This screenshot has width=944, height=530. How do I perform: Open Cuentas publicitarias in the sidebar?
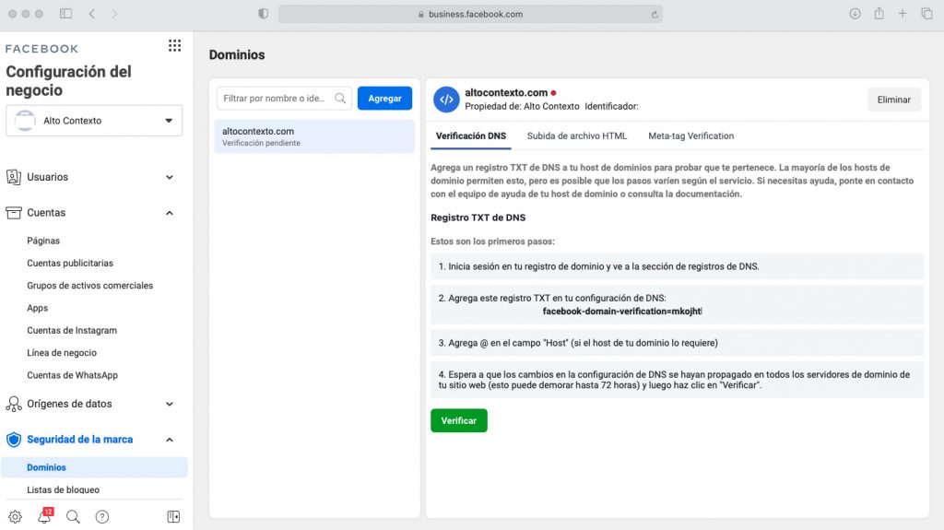tap(70, 264)
